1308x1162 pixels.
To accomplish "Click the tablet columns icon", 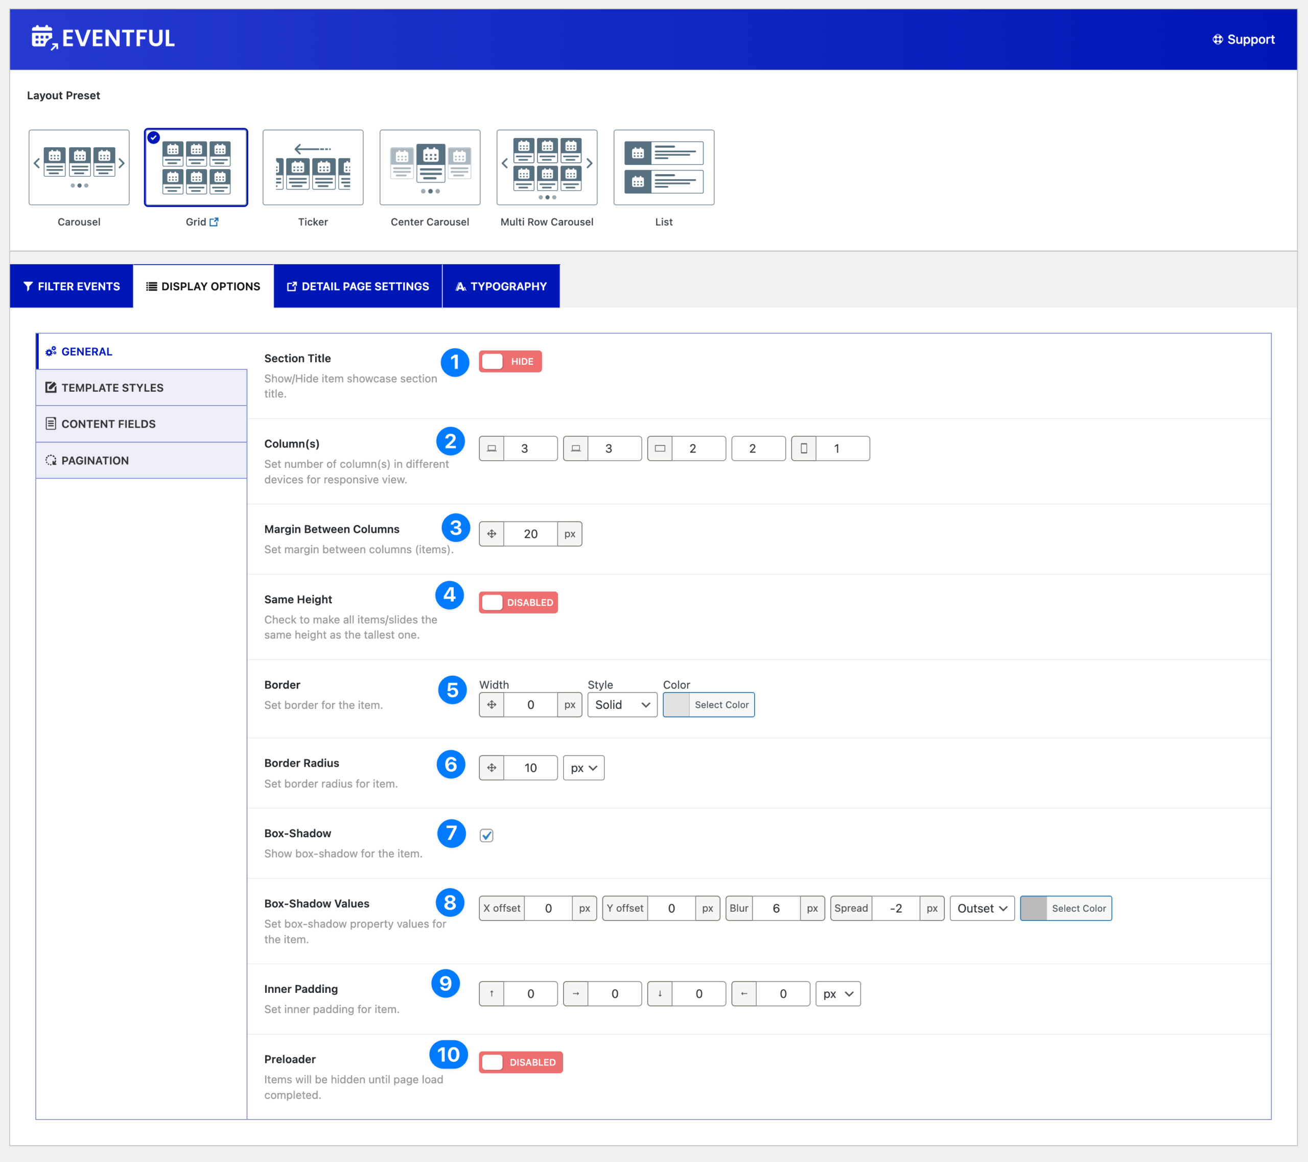I will 660,448.
